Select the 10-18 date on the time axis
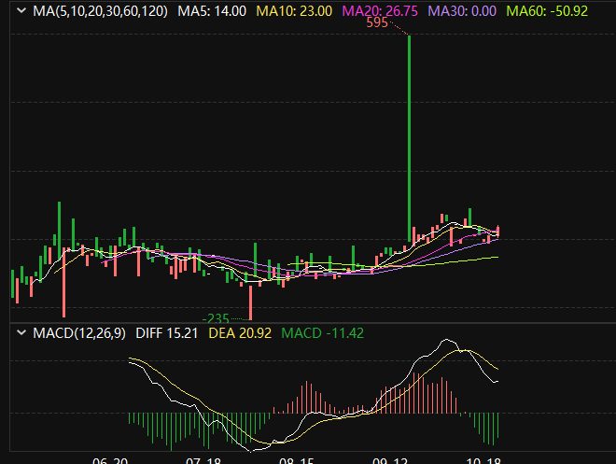Viewport: 616px width, 464px height. coord(484,461)
